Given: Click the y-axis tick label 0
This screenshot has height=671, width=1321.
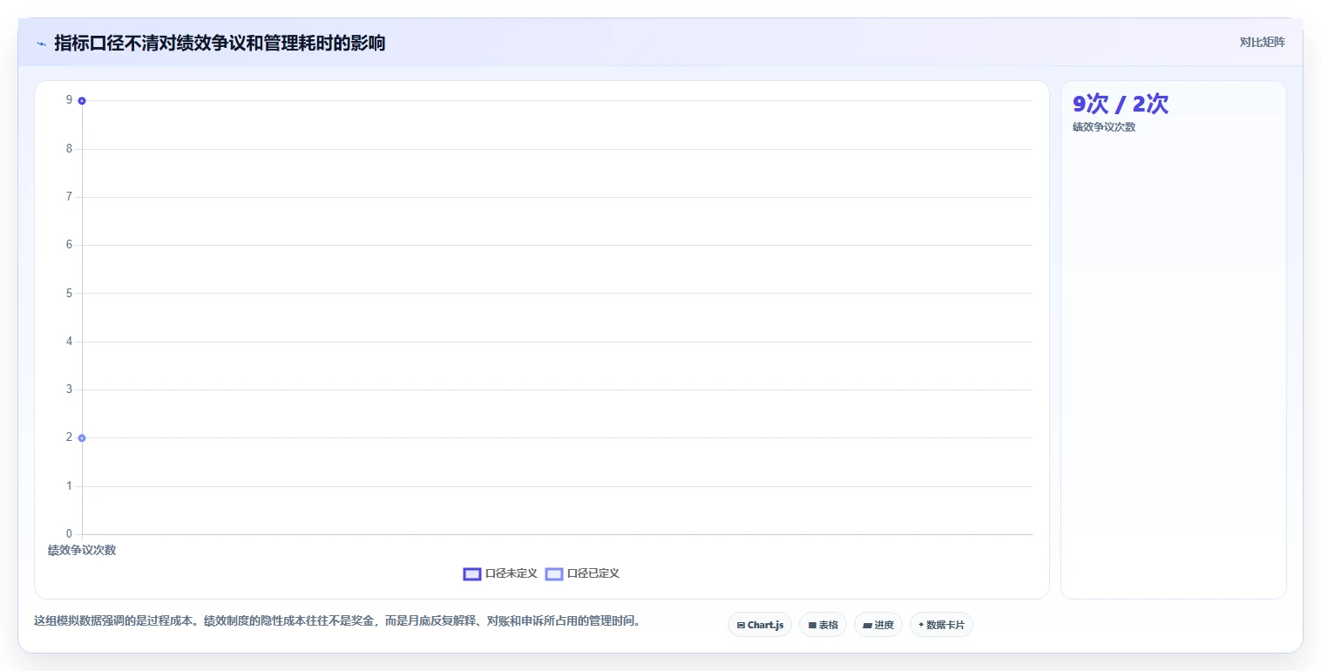Looking at the screenshot, I should point(69,533).
